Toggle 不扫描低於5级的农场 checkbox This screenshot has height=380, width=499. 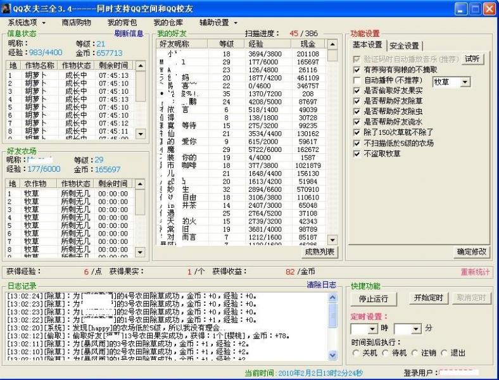pos(357,143)
